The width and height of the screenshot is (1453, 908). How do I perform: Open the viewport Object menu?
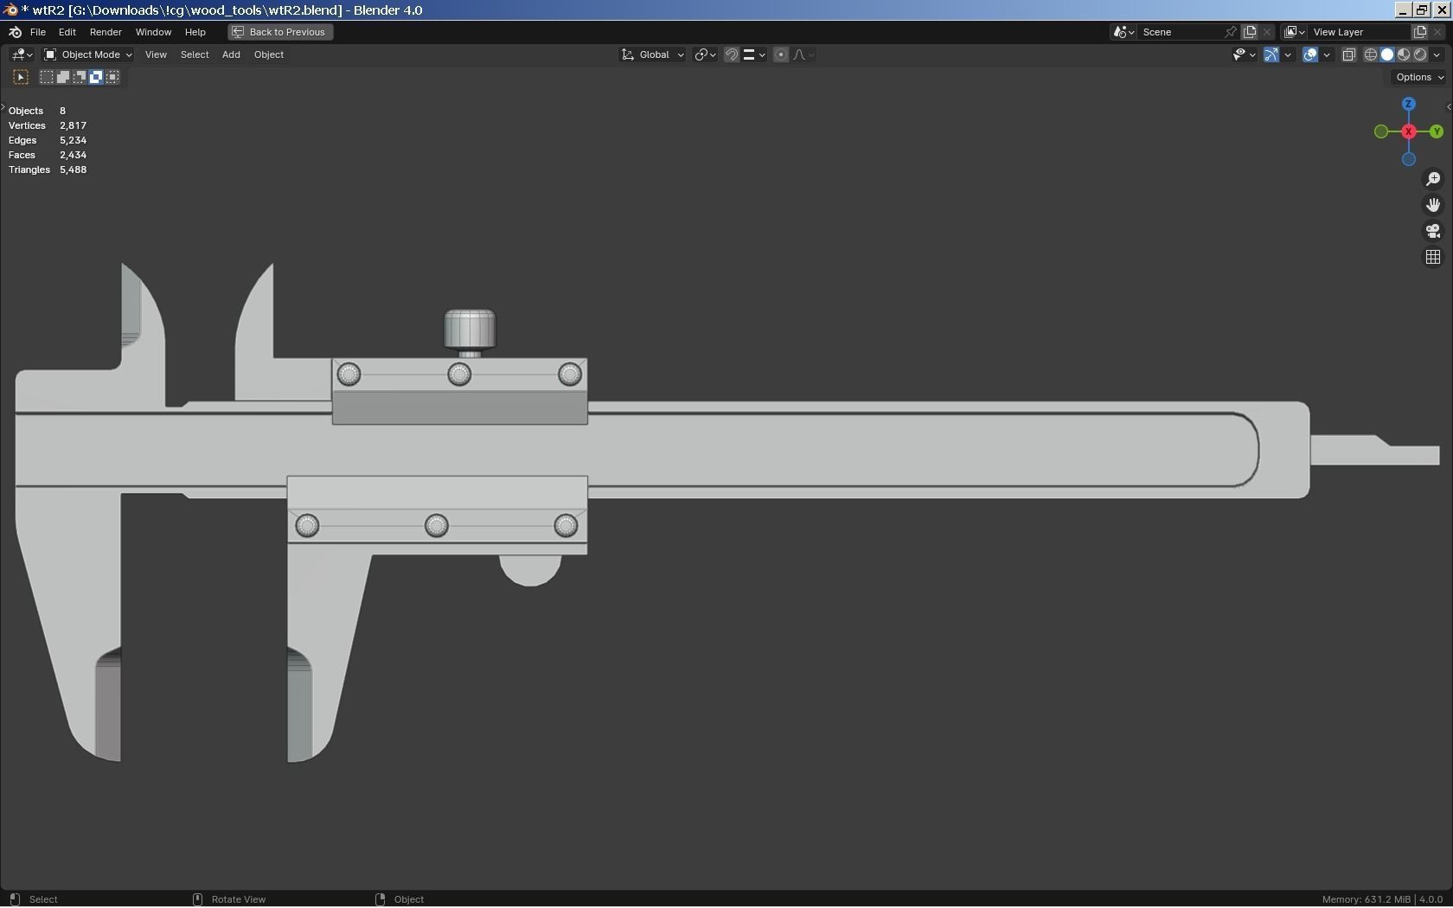(x=269, y=54)
